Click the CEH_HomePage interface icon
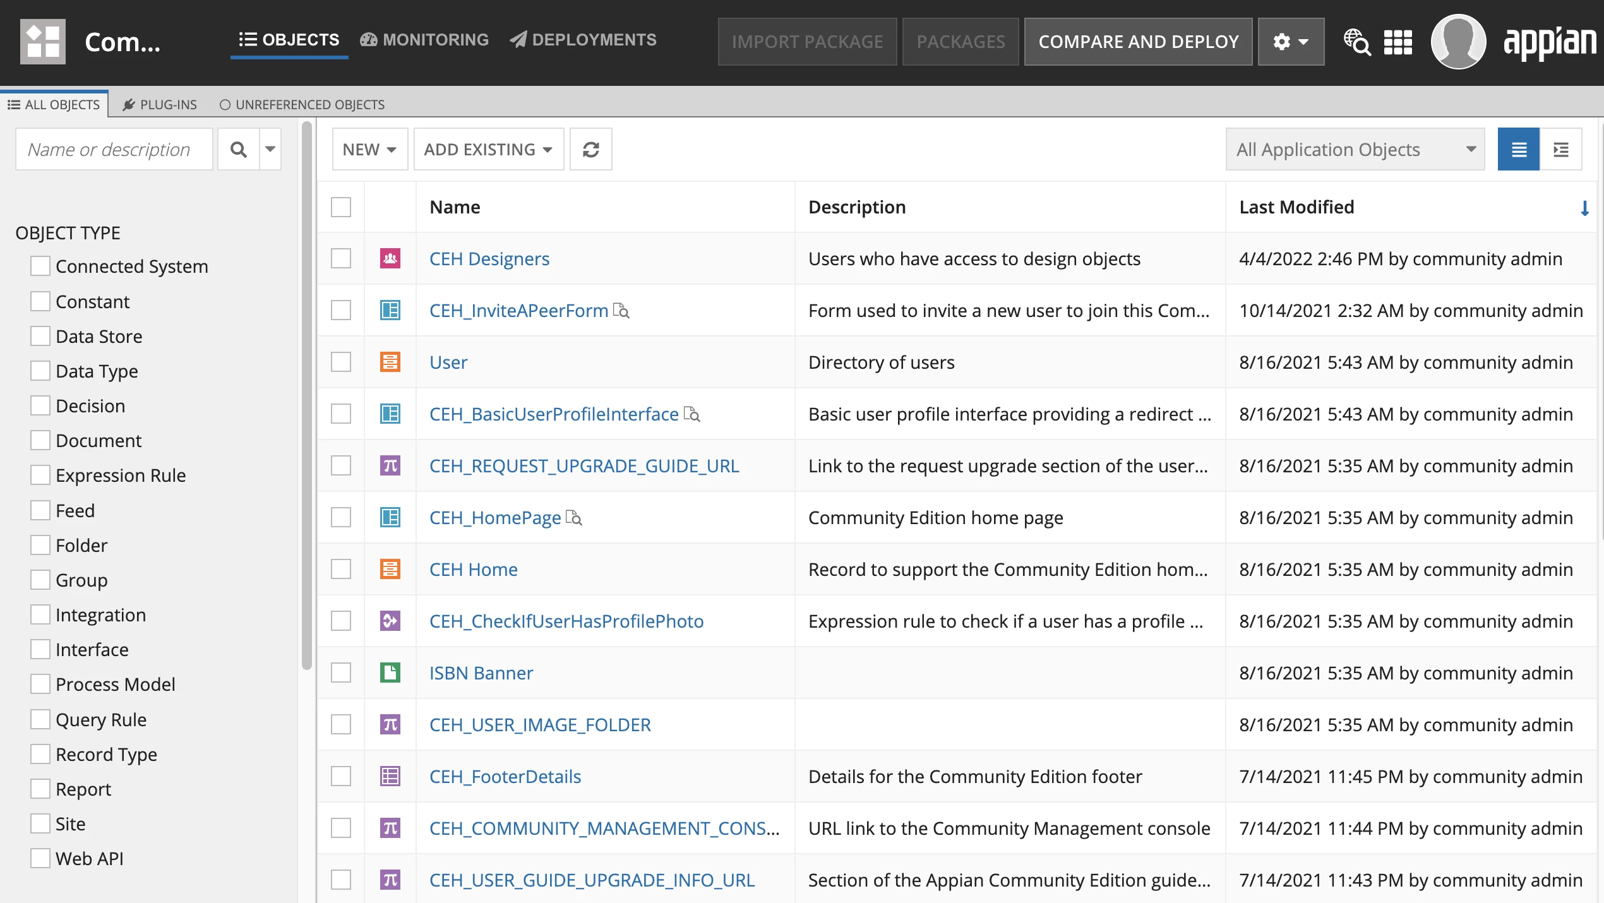 click(390, 517)
